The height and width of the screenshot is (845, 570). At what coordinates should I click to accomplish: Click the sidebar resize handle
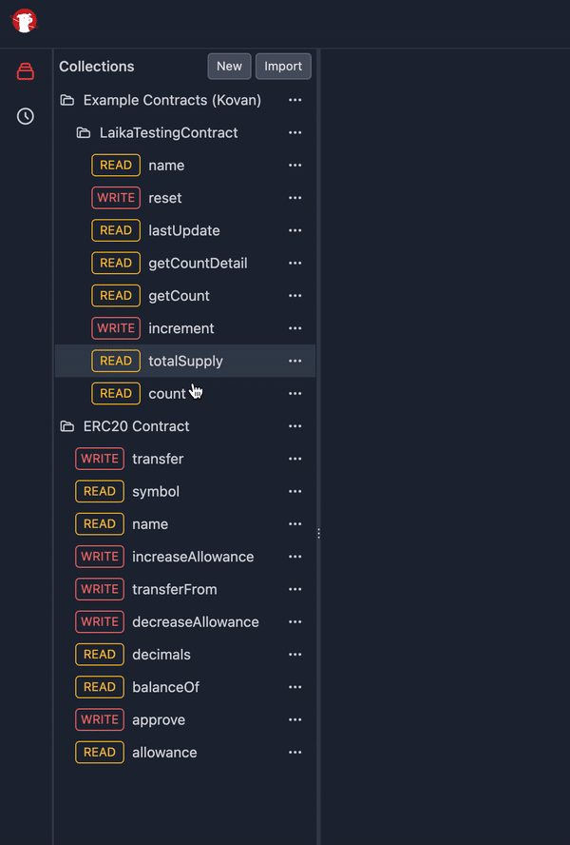[318, 534]
